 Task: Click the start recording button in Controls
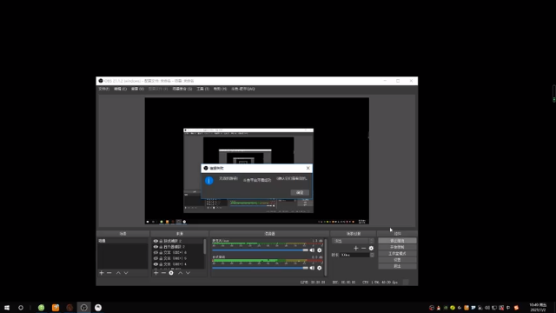(397, 247)
